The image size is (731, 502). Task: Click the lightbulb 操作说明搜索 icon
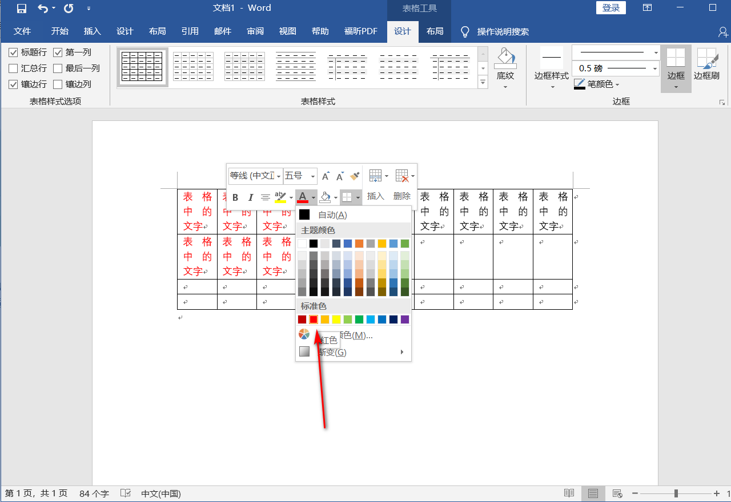pos(465,31)
